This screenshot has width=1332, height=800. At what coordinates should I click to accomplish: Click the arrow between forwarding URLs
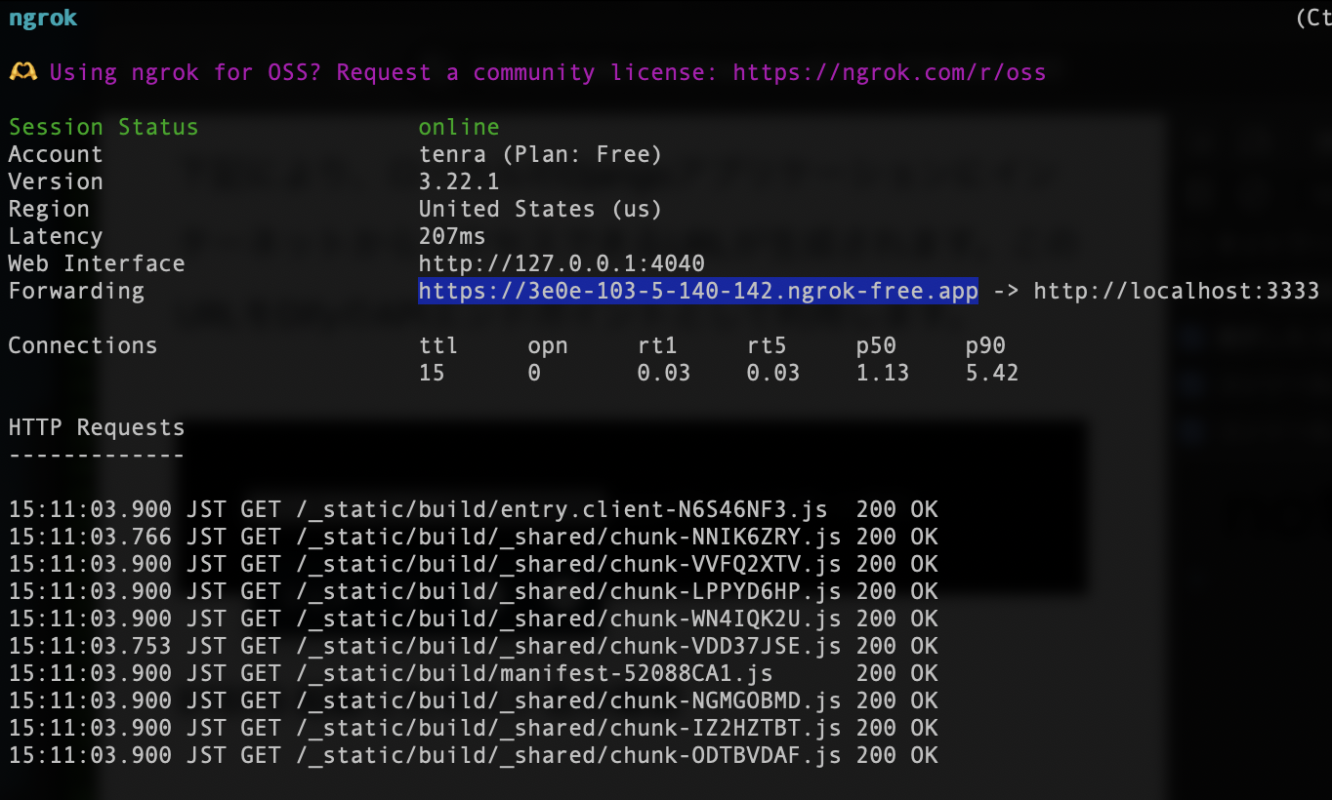click(1006, 291)
